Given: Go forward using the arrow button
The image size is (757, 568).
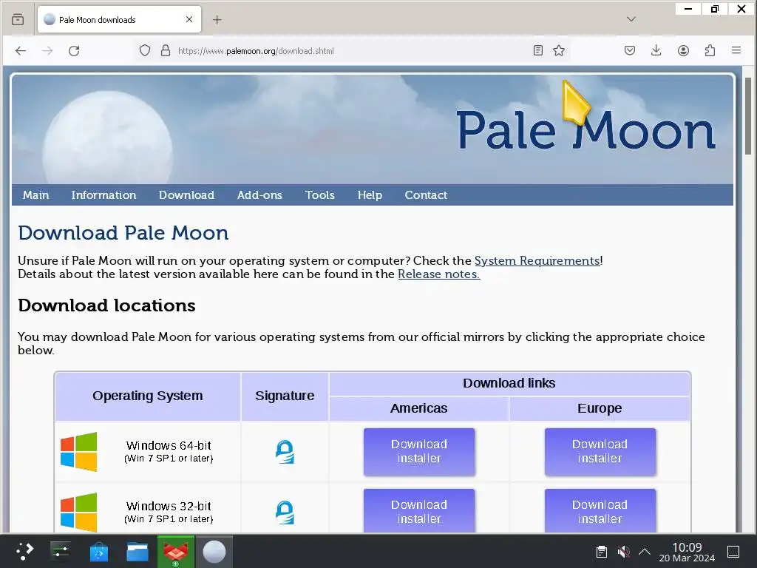Looking at the screenshot, I should click(47, 51).
